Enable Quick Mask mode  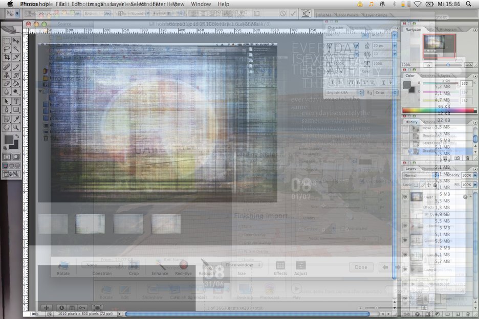click(16, 157)
